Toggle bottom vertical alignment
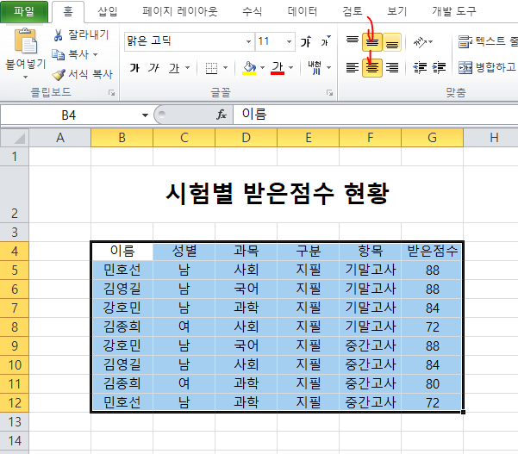518x454 pixels. [392, 42]
